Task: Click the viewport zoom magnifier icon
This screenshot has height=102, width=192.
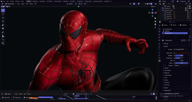Action: point(155,18)
